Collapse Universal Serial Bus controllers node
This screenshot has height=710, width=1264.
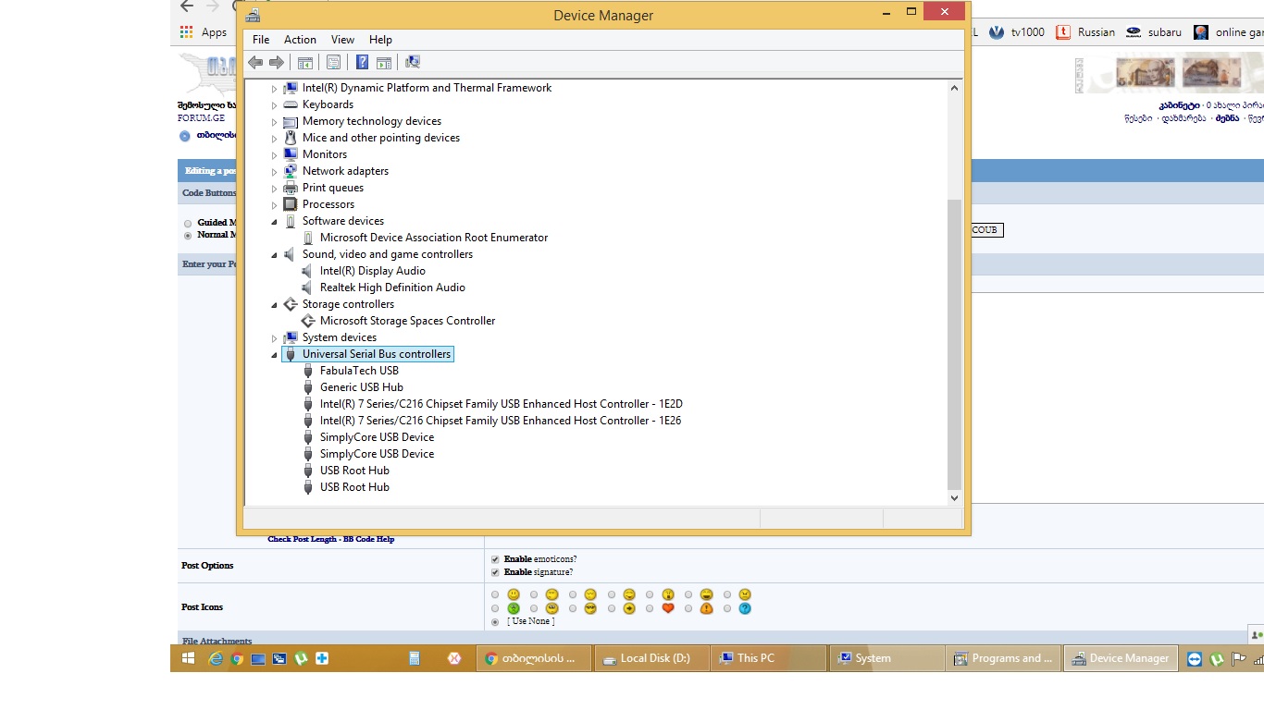pos(275,355)
